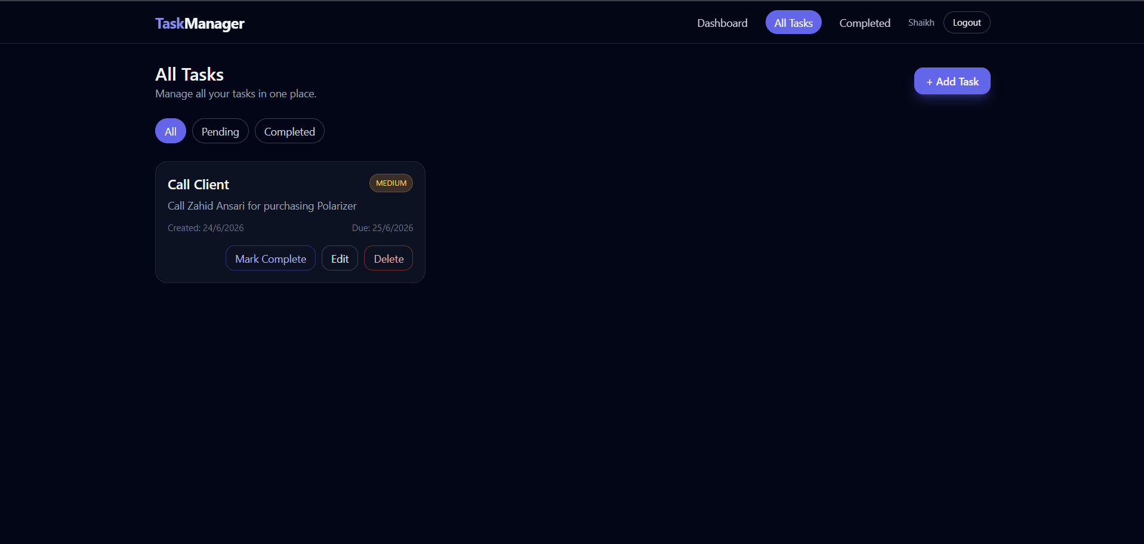1144x544 pixels.
Task: Select All Tasks in the navbar
Action: click(x=793, y=23)
